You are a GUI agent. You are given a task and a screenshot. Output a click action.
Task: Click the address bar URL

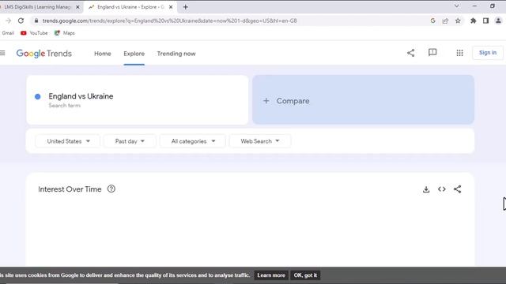pyautogui.click(x=169, y=21)
